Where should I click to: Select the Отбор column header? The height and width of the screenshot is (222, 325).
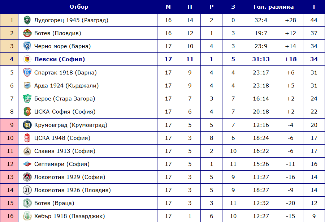pos(79,7)
